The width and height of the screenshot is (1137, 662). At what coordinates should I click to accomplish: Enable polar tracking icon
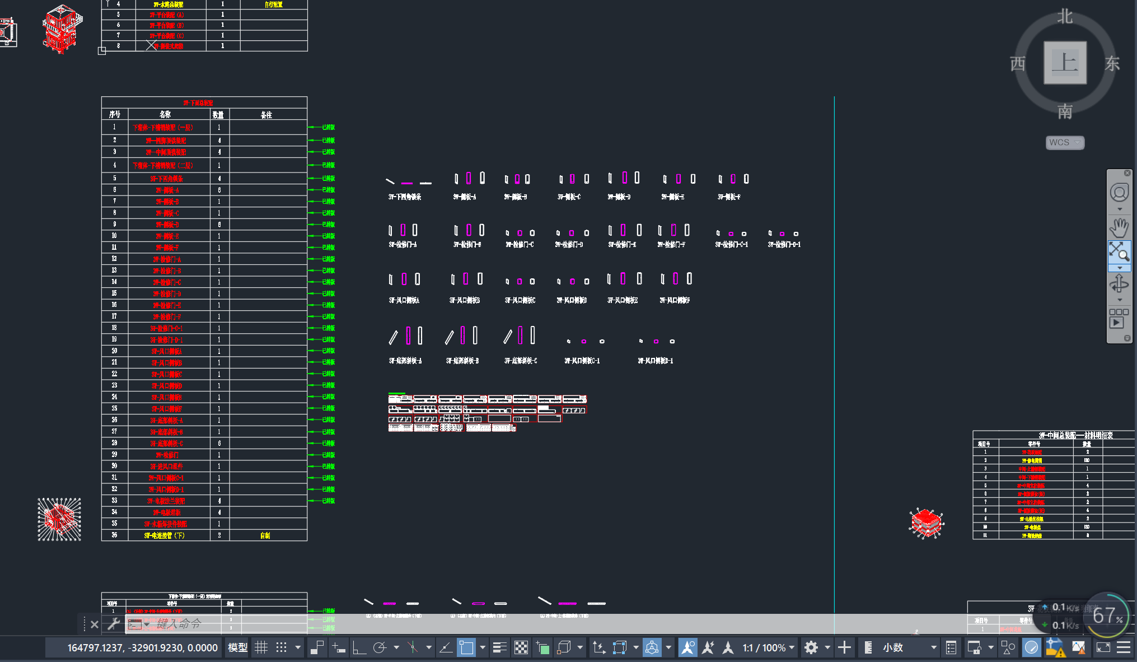click(380, 648)
